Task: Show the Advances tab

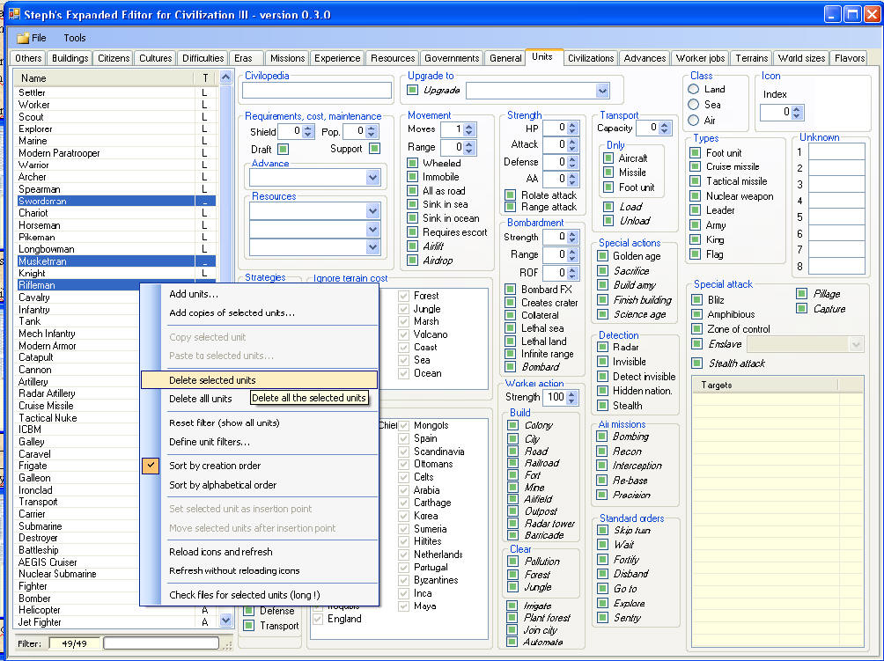Action: tap(645, 58)
